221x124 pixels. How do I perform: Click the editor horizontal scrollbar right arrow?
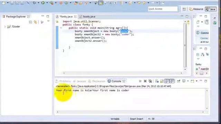pyautogui.click(x=181, y=73)
